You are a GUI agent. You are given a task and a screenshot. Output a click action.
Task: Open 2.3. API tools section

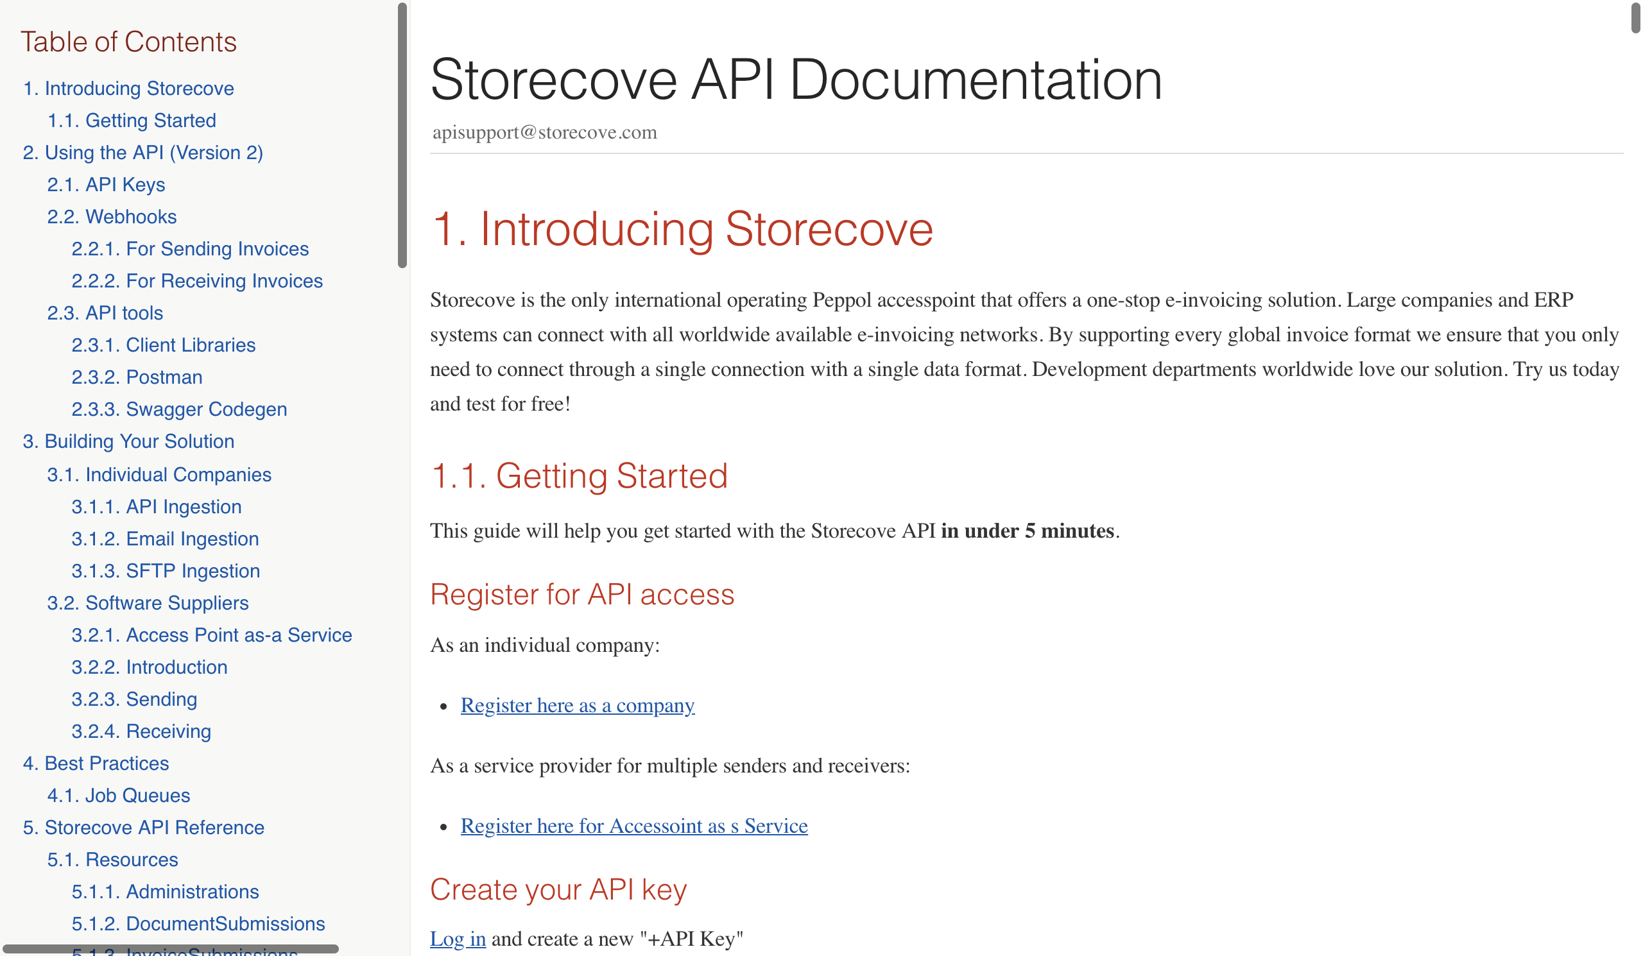[x=105, y=313]
